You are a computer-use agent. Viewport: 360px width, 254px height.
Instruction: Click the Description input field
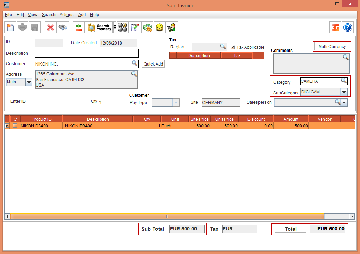point(86,53)
